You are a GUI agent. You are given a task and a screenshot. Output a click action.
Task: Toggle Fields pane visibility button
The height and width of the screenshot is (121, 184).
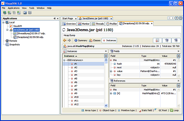click(167, 40)
